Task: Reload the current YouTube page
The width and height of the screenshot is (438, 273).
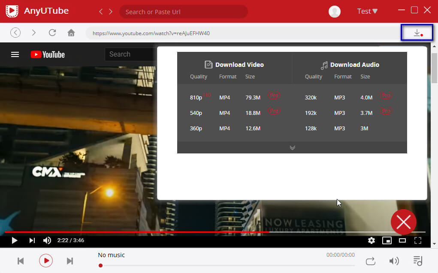Action: coord(52,33)
